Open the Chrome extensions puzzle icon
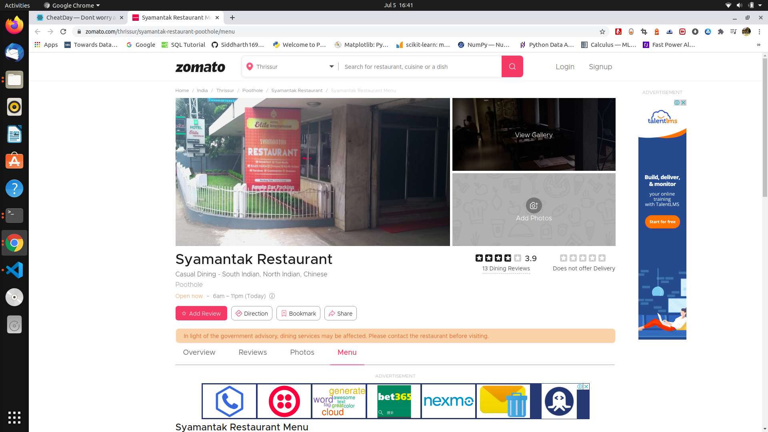This screenshot has height=432, width=768. tap(721, 32)
